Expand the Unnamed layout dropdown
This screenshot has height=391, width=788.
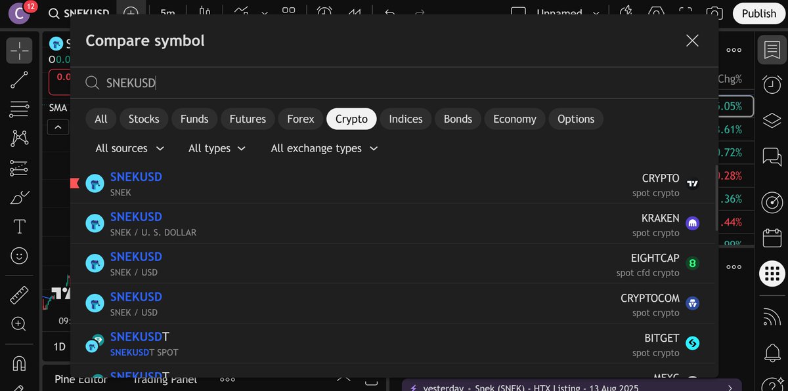click(596, 13)
